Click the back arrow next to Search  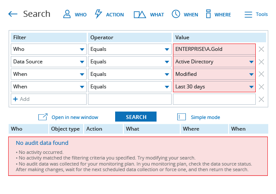[x=13, y=14]
